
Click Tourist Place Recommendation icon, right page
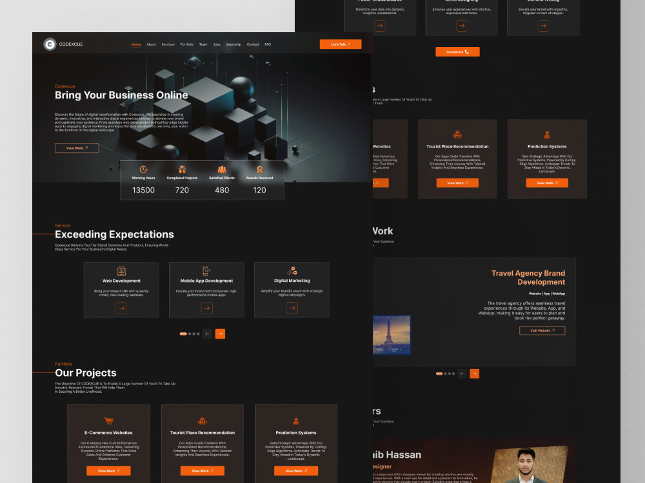[x=457, y=135]
